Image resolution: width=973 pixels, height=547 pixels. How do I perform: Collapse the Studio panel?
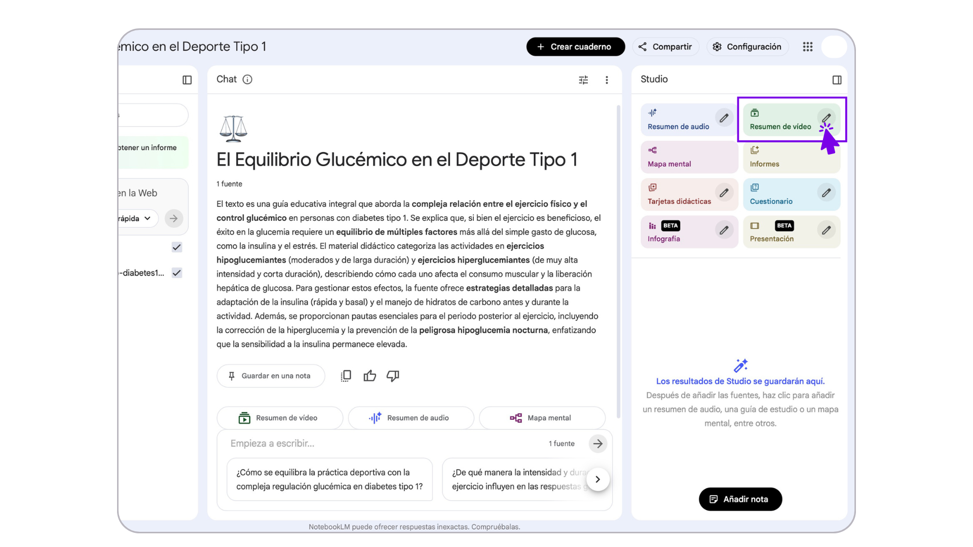point(837,80)
